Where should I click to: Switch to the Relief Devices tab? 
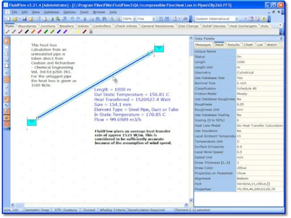point(214,26)
